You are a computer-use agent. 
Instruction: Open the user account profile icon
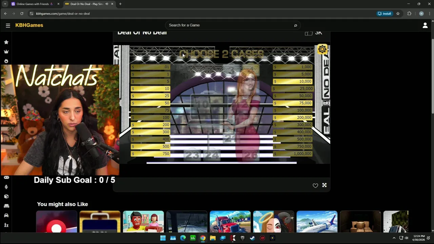click(x=425, y=25)
